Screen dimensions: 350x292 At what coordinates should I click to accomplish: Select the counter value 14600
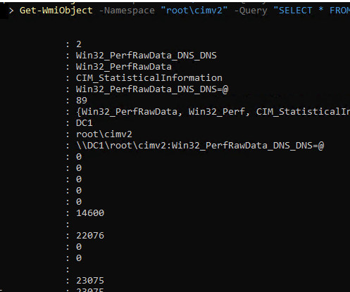[90, 213]
